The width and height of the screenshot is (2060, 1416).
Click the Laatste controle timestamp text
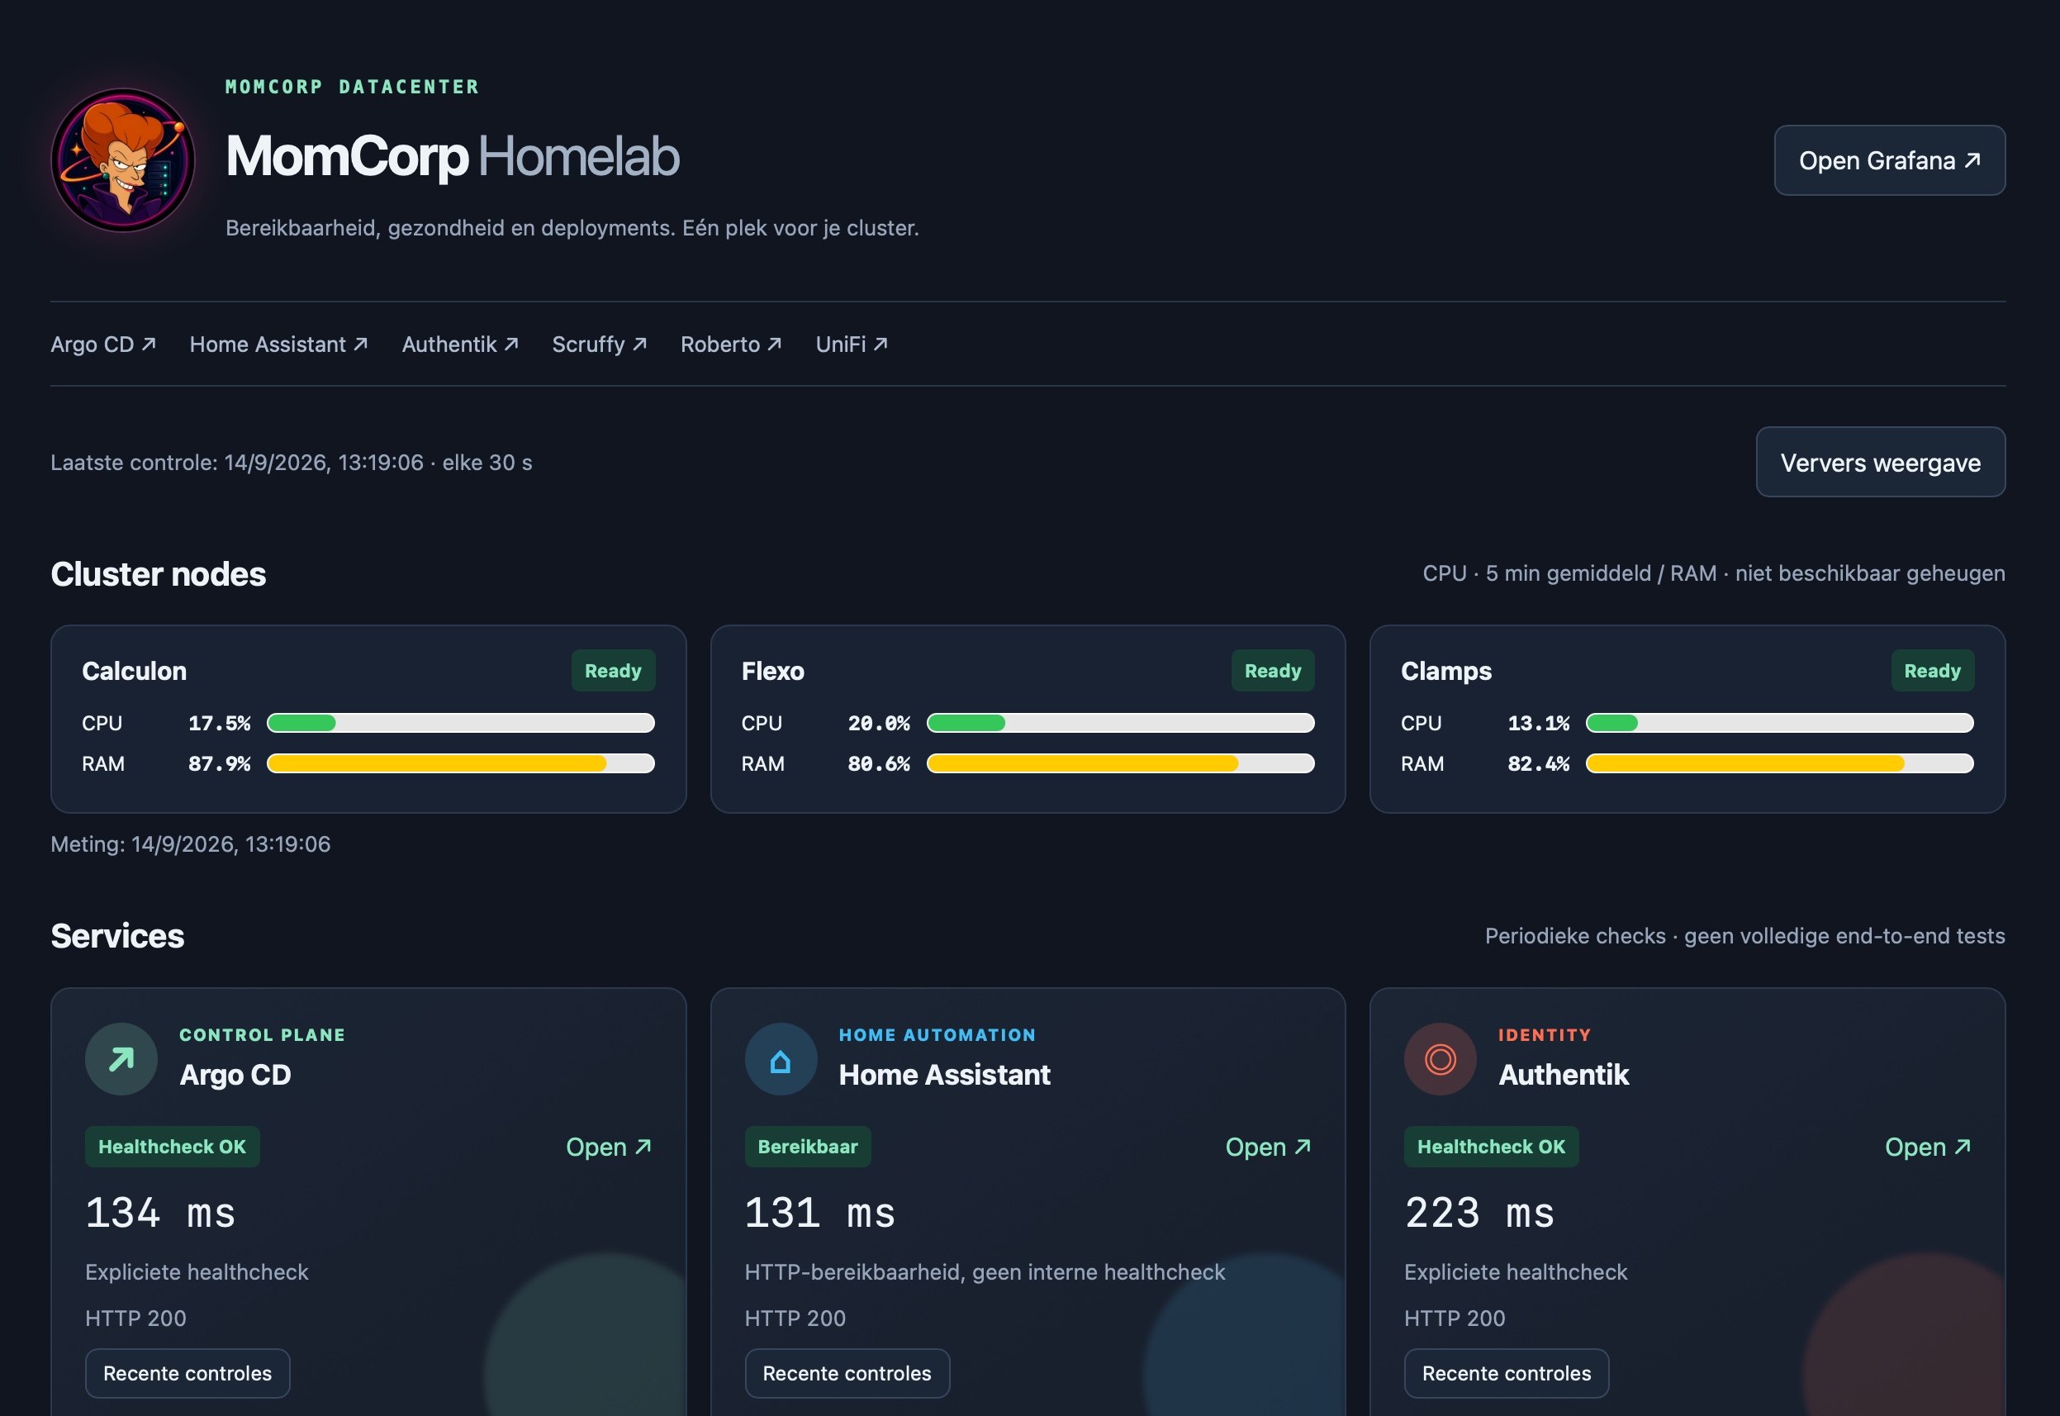[x=291, y=463]
